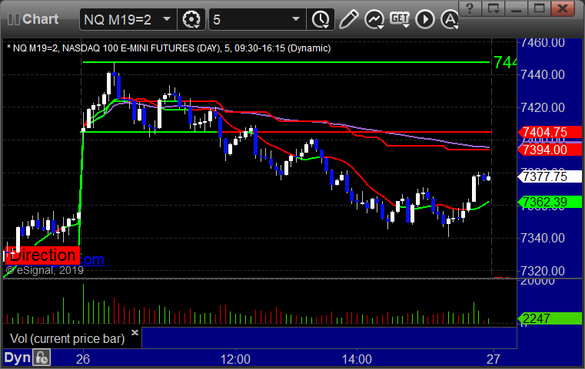Open the symbol settings gear icon
The height and width of the screenshot is (369, 585).
[x=191, y=19]
